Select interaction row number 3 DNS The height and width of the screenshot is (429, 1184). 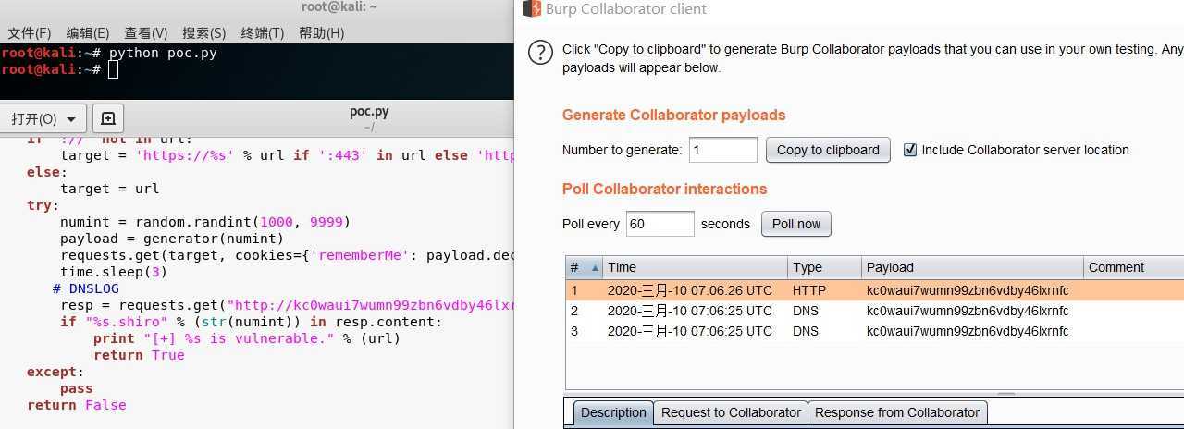coord(874,331)
